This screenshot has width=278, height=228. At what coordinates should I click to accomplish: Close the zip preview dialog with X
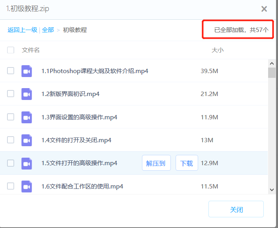pyautogui.click(x=264, y=9)
